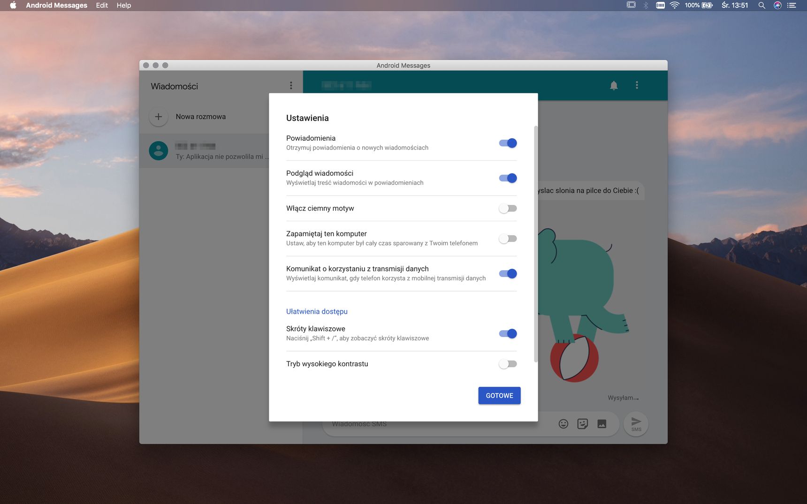Image resolution: width=807 pixels, height=504 pixels.
Task: Click keyboard input icon in menu bar
Action: tap(660, 5)
